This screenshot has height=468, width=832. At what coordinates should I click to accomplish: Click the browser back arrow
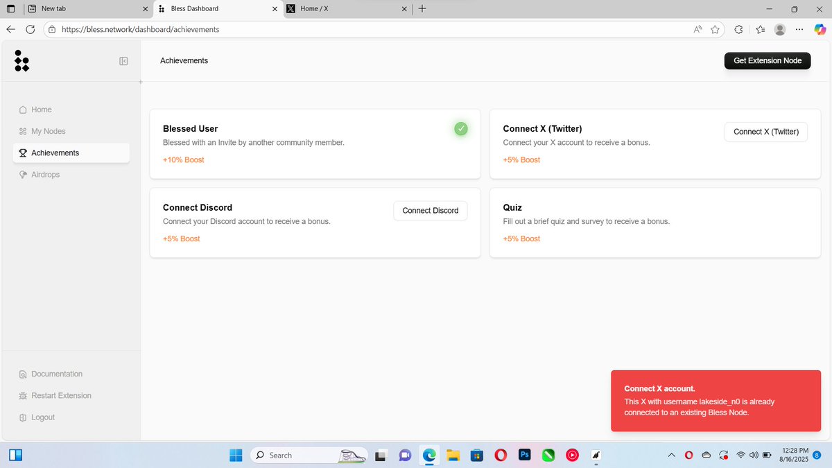pyautogui.click(x=10, y=30)
